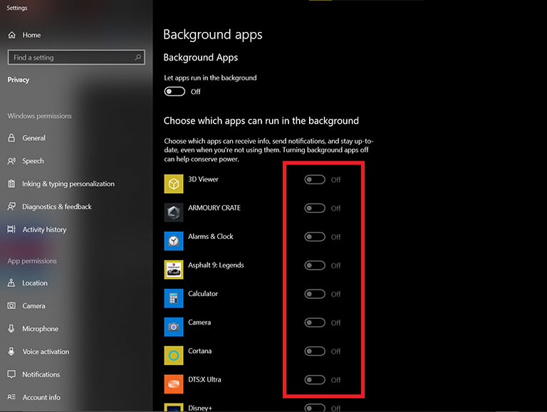Viewport: 547px width, 412px height.
Task: Toggle background switch for DTS:X Ultra
Action: click(x=315, y=379)
